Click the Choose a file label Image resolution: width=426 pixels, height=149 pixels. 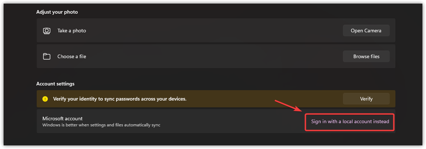pos(72,56)
